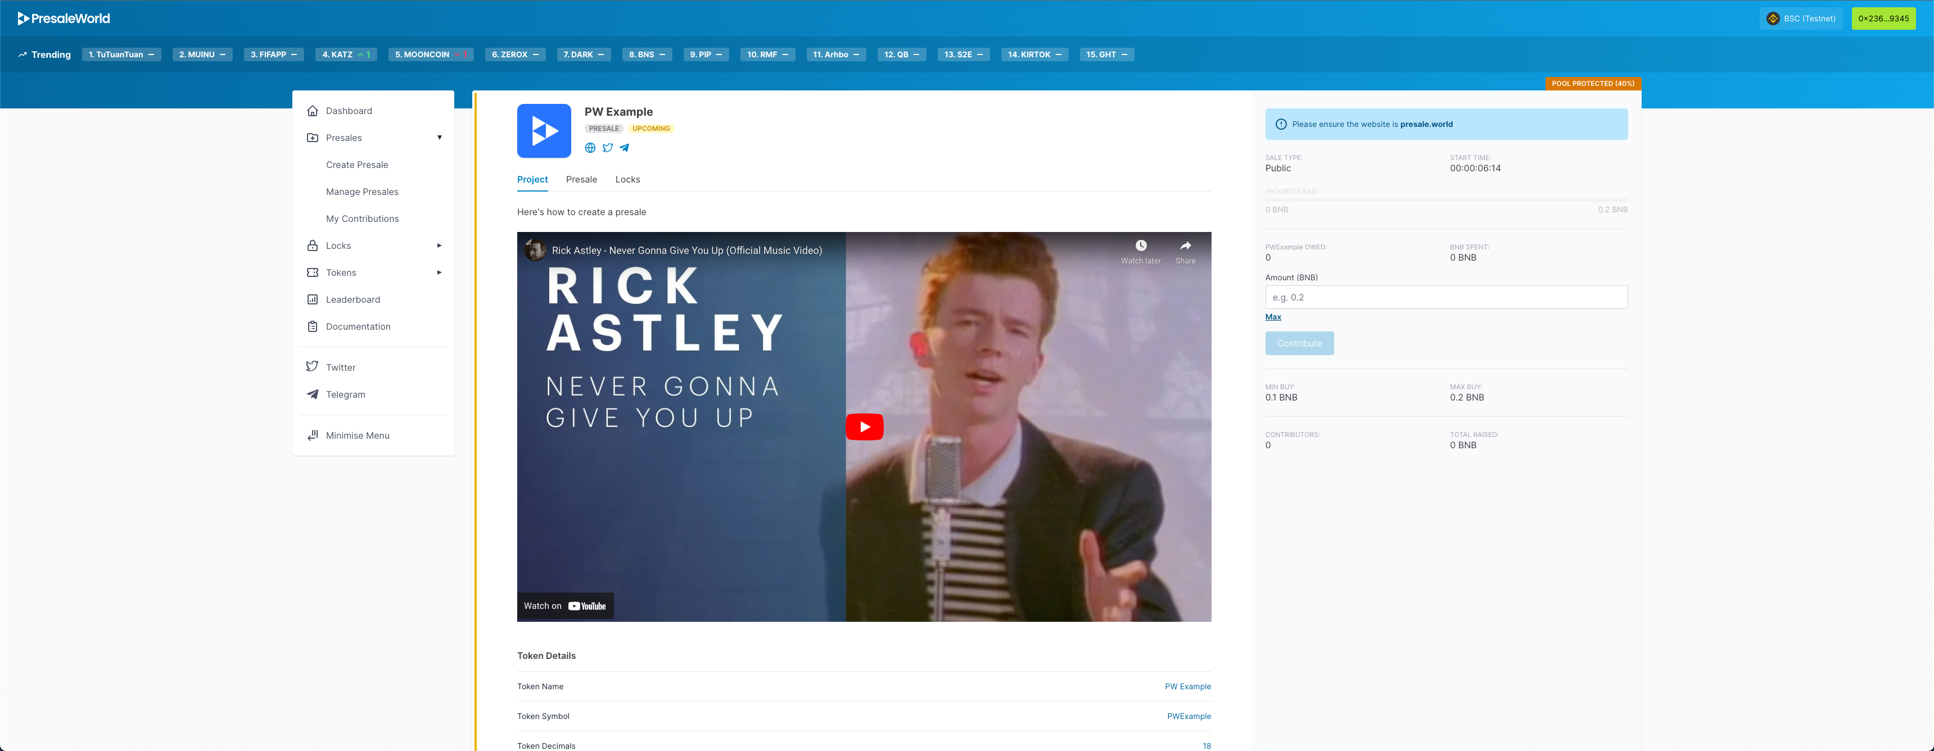Open Create Presale in the sidebar
The height and width of the screenshot is (751, 1934).
point(356,165)
